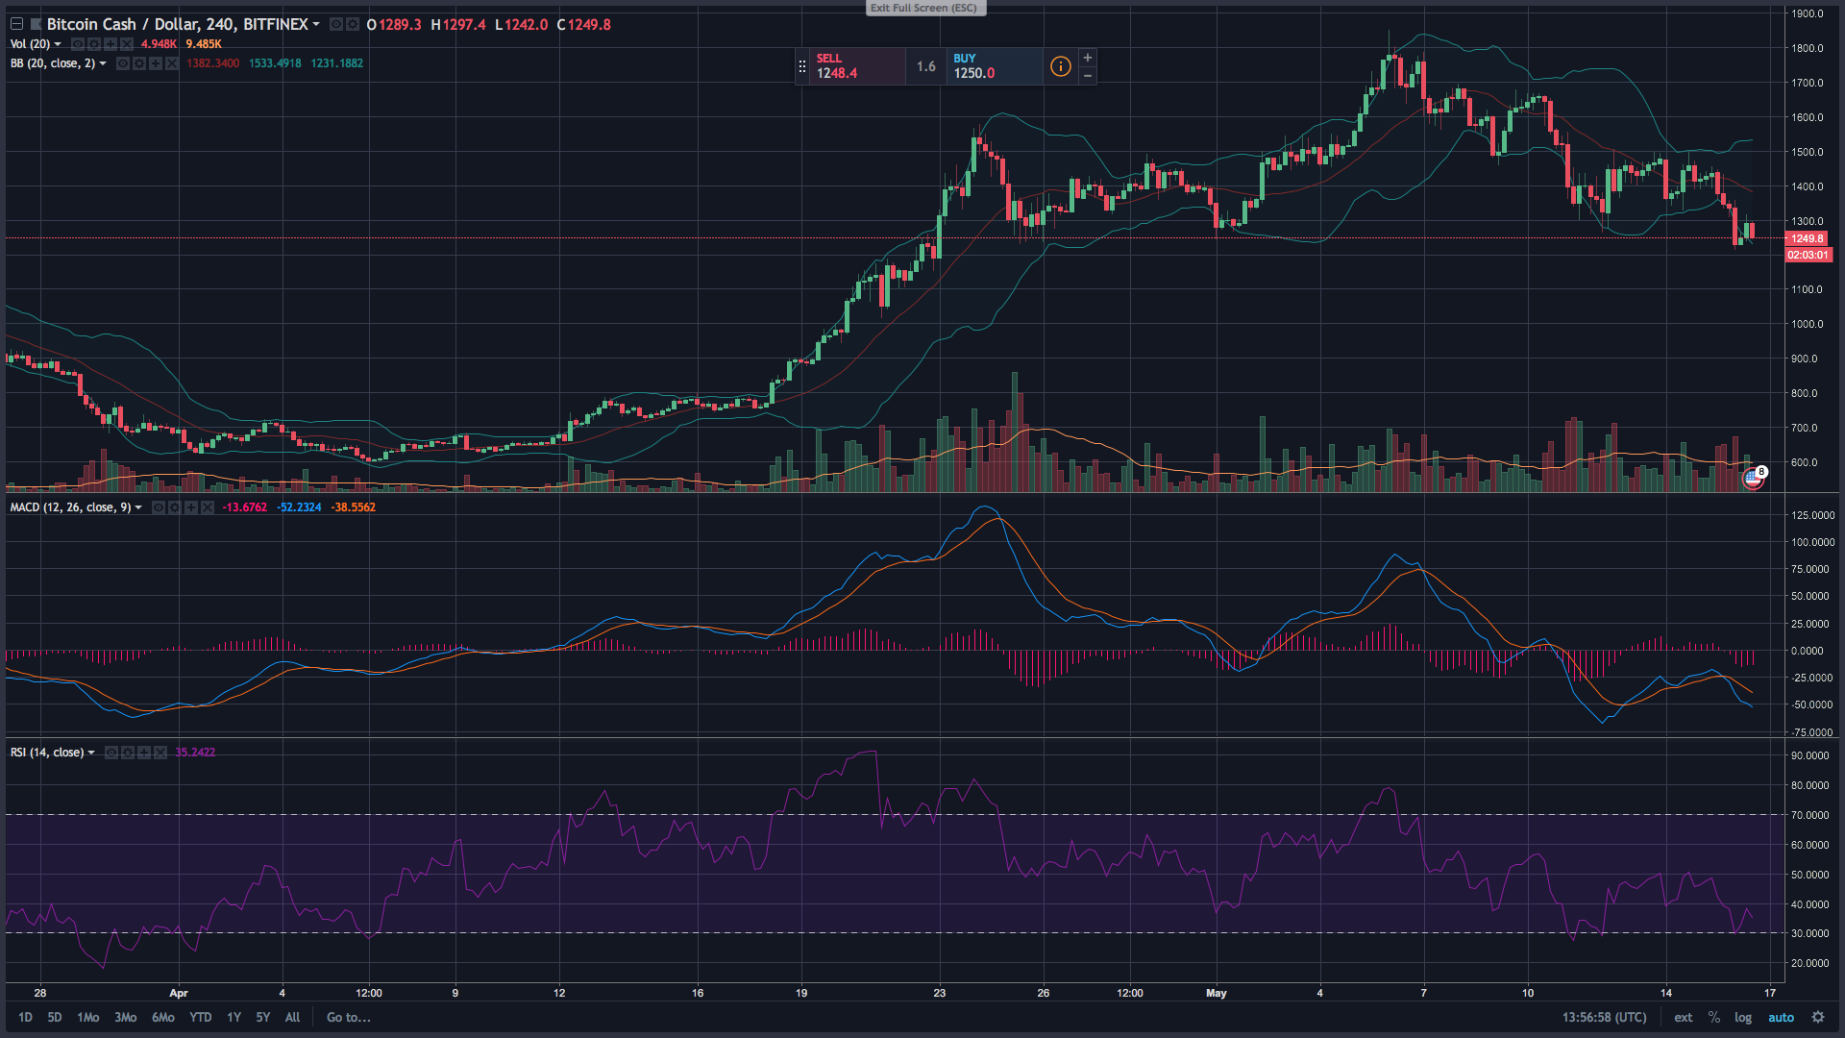The image size is (1845, 1038).
Task: Click the 13:56:58 (UTC) timezone clock
Action: pyautogui.click(x=1605, y=1017)
